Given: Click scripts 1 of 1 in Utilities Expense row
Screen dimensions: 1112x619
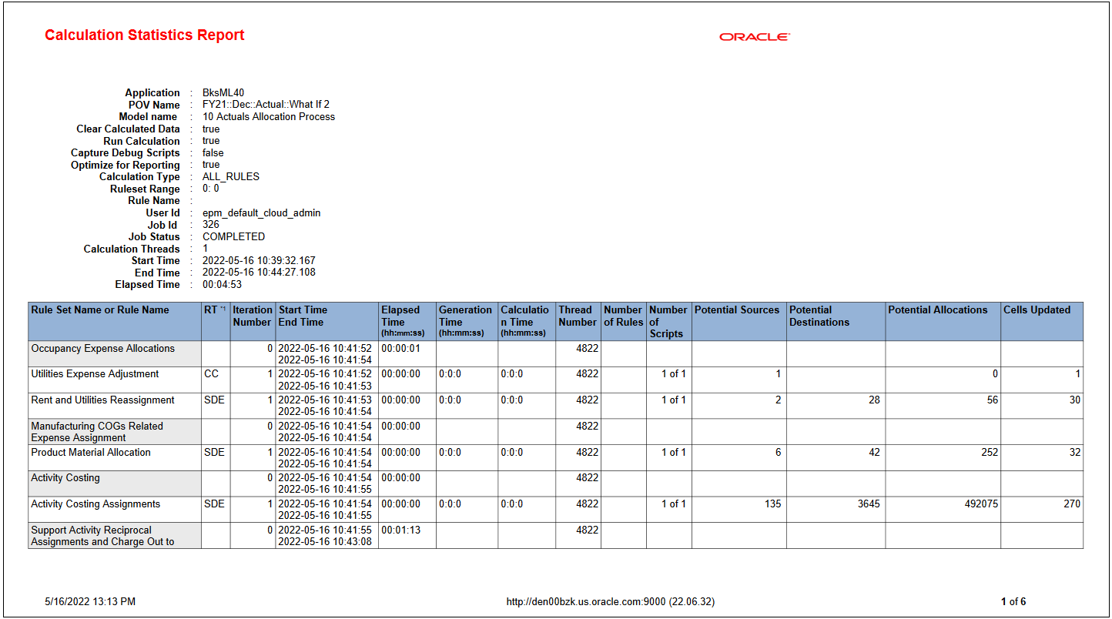Looking at the screenshot, I should (x=673, y=374).
